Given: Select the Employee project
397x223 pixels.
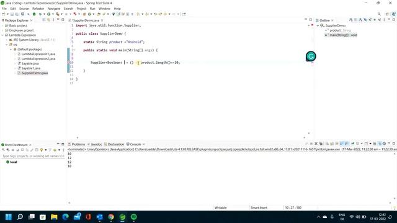Looking at the screenshot, I should [x=21, y=30].
